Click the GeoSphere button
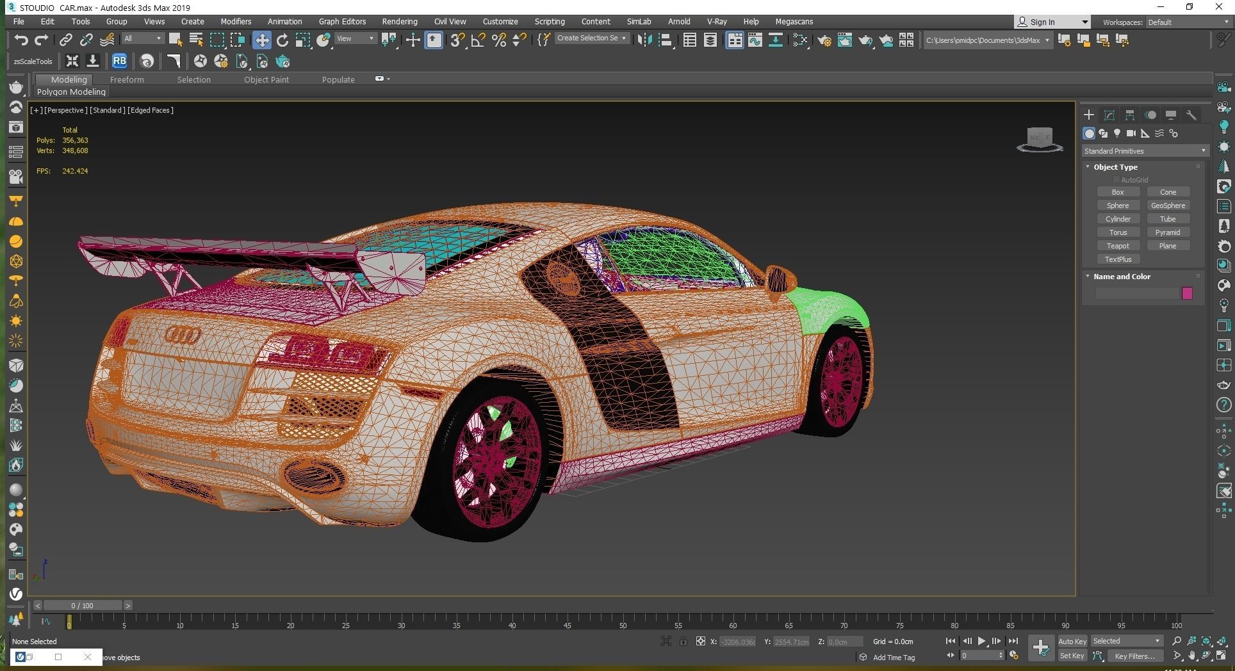 click(x=1168, y=206)
